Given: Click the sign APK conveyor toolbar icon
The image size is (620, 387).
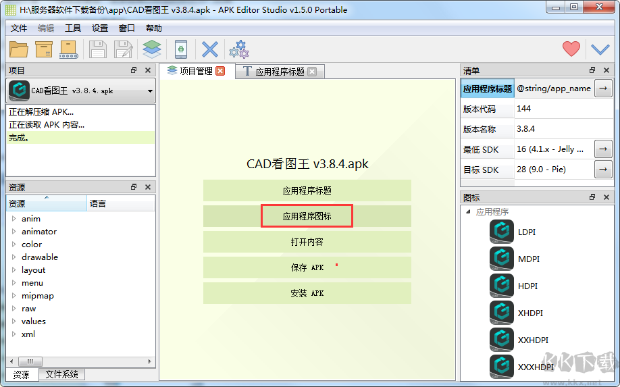Looking at the screenshot, I should click(69, 49).
